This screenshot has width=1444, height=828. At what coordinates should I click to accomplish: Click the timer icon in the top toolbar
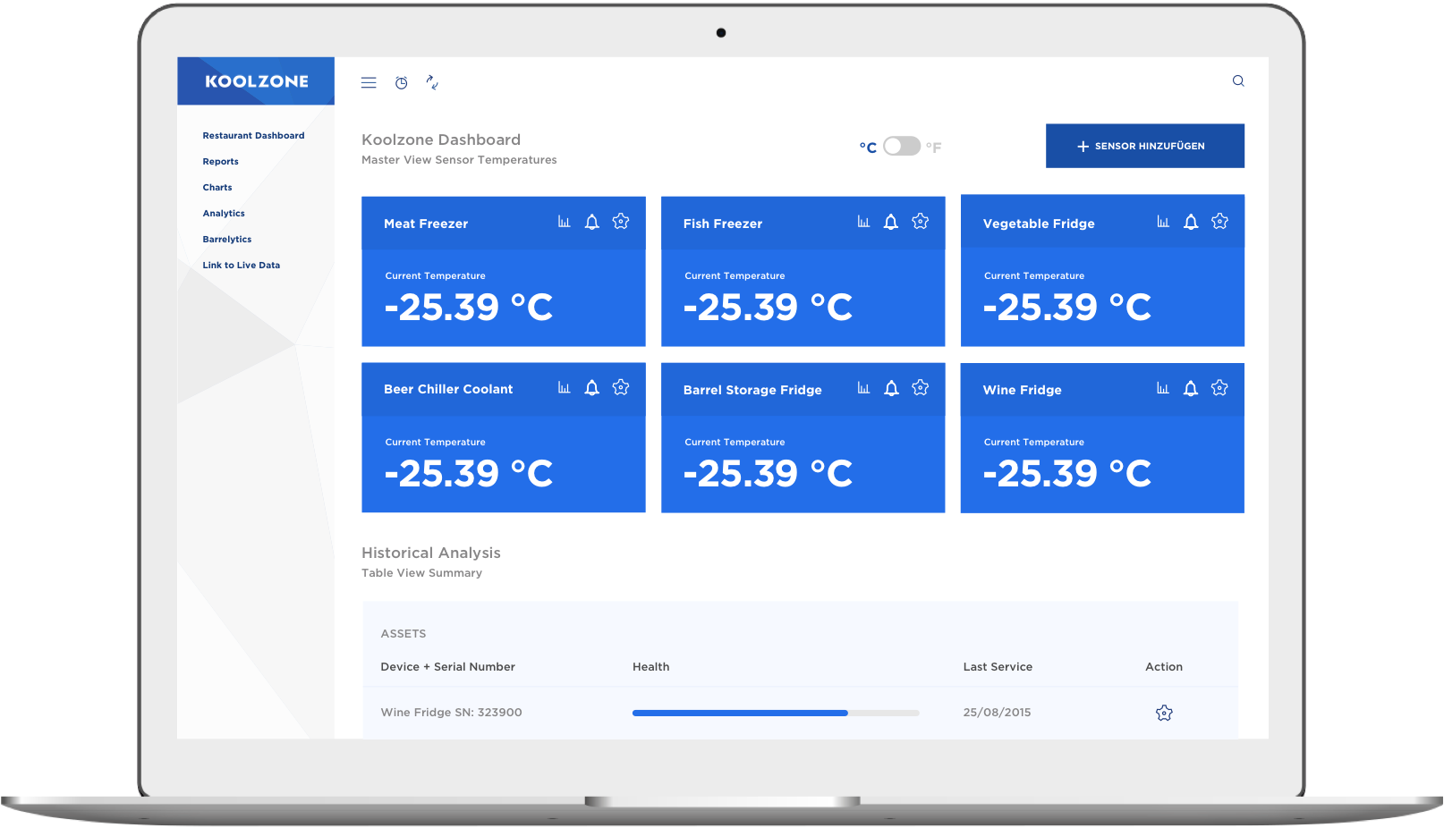(x=401, y=82)
